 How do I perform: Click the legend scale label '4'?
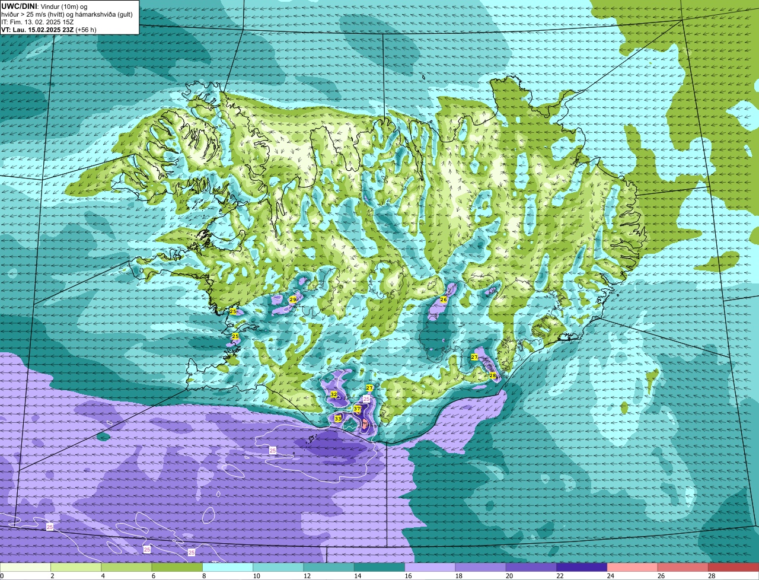pyautogui.click(x=103, y=576)
